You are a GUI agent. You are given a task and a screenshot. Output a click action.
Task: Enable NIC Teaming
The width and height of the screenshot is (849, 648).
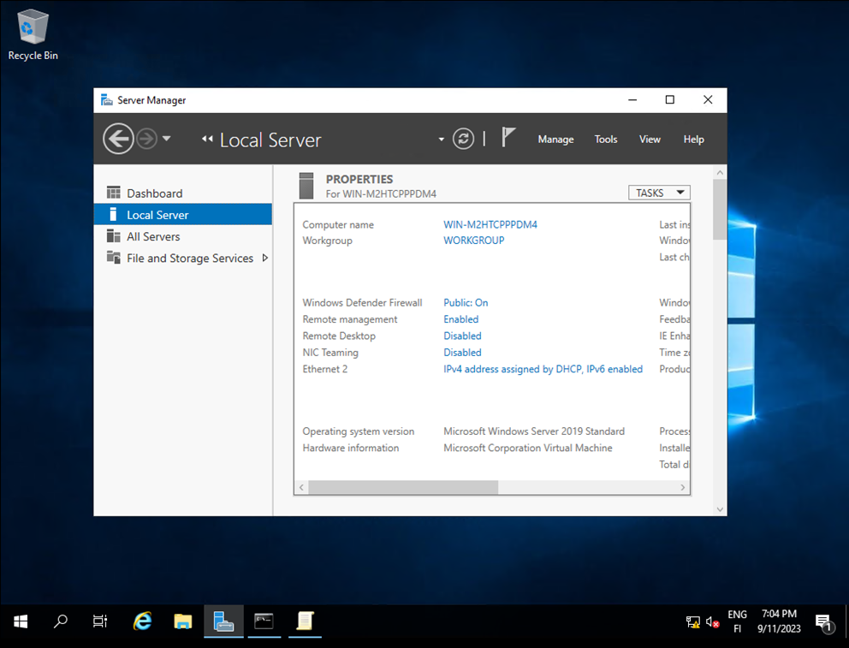pos(462,352)
